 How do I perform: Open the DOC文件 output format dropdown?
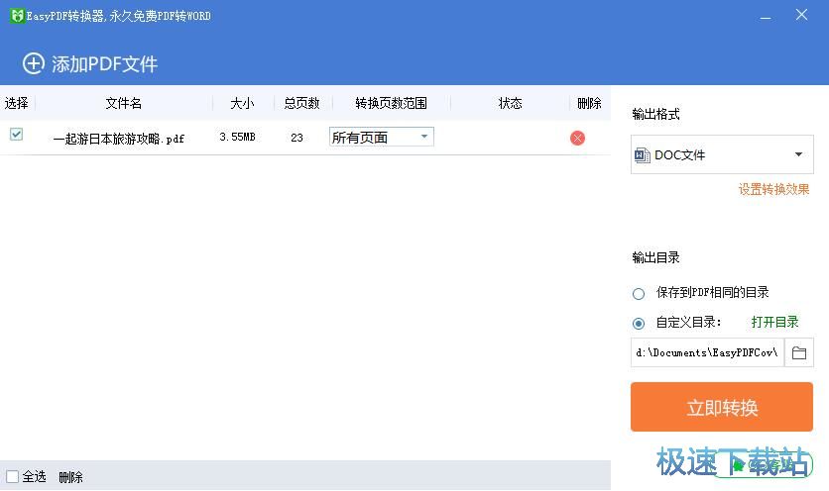722,154
